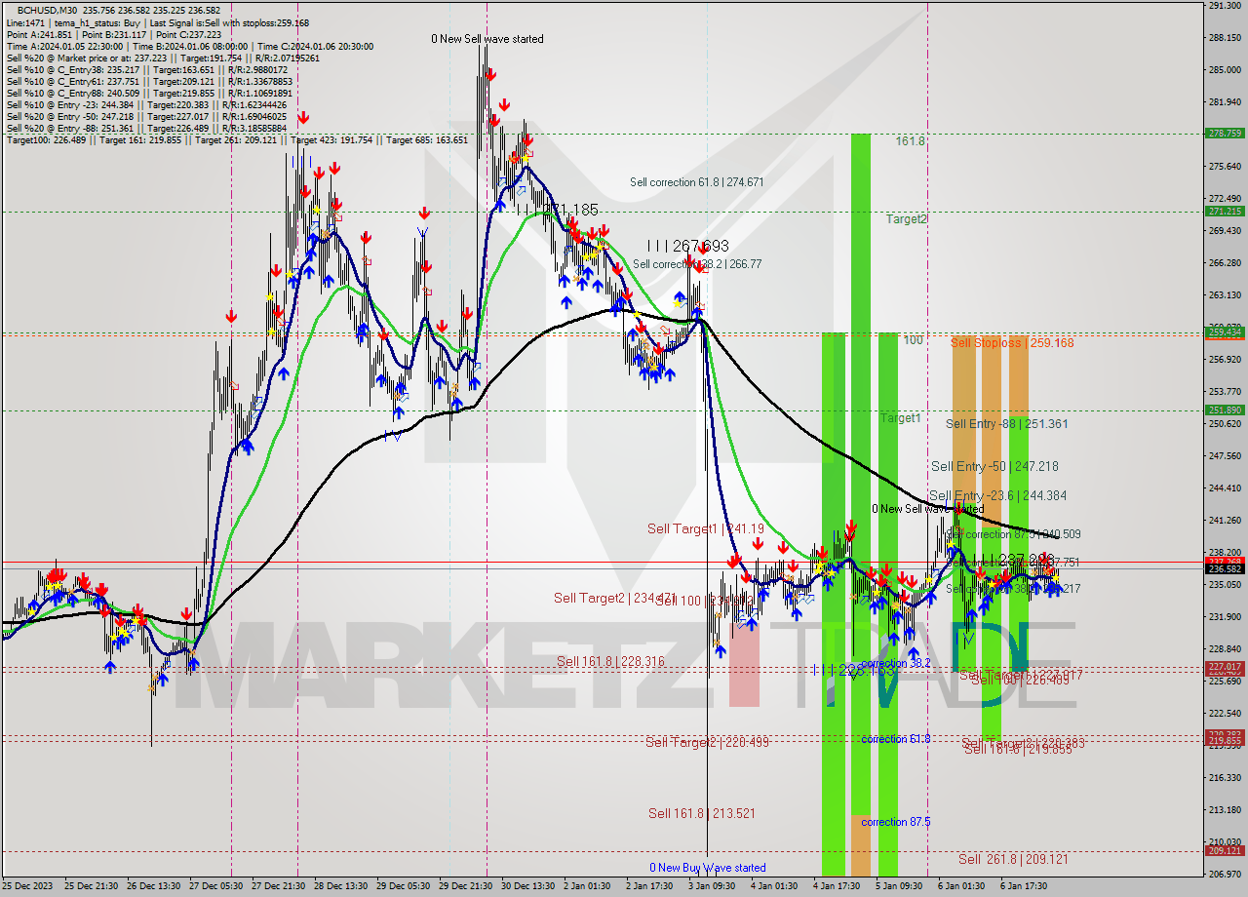Select the blue 'correction 61.8' label
The image size is (1248, 897).
896,739
